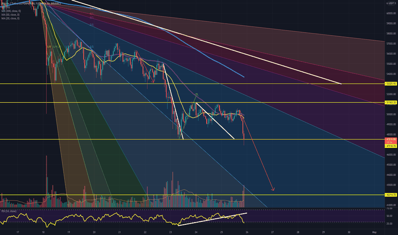Select the yellow horizontal line at 42014.72
The image size is (398, 235).
point(193,195)
